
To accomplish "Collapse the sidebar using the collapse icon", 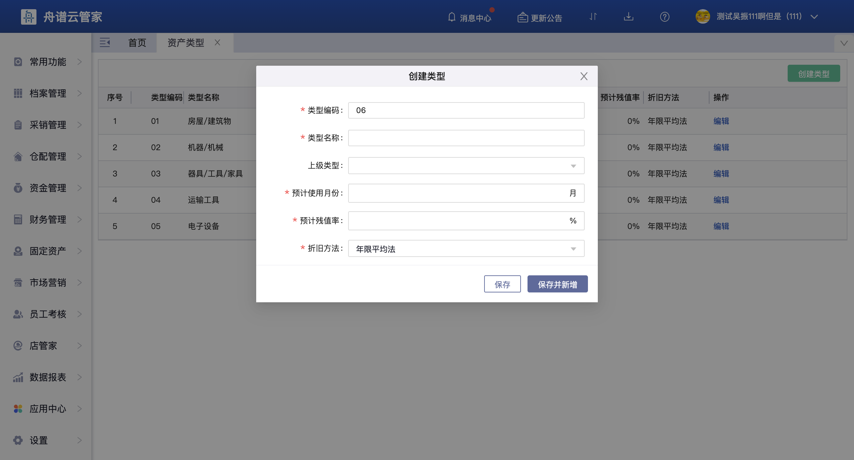I will [105, 42].
